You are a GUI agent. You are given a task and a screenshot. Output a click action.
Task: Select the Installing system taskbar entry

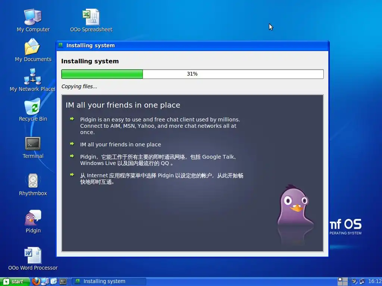point(109,282)
